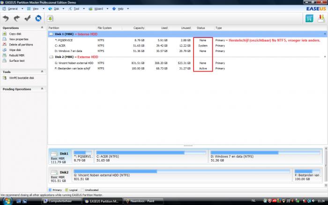Image resolution: width=328 pixels, height=205 pixels.
Task: Open the Windows Start orb
Action: pyautogui.click(x=7, y=201)
